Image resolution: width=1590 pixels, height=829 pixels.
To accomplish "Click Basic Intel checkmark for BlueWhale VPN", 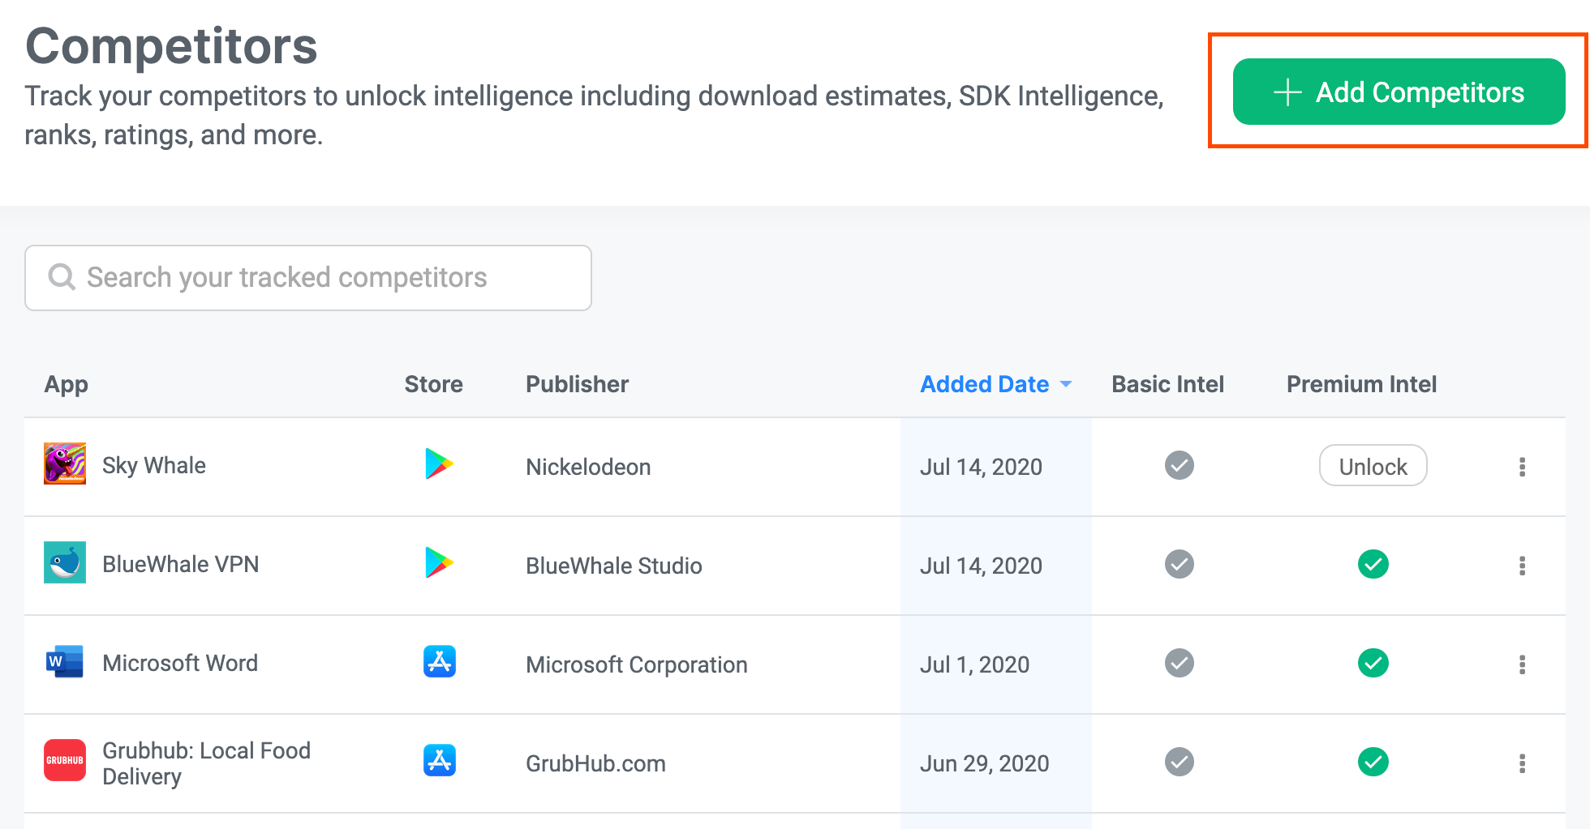I will 1180,564.
